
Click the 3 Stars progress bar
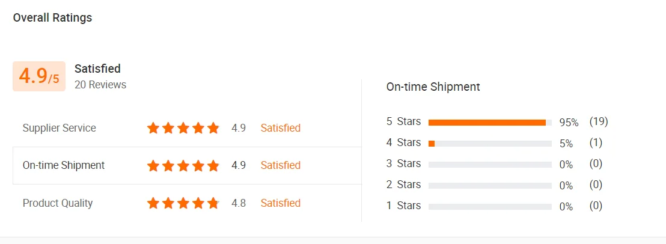click(x=490, y=164)
